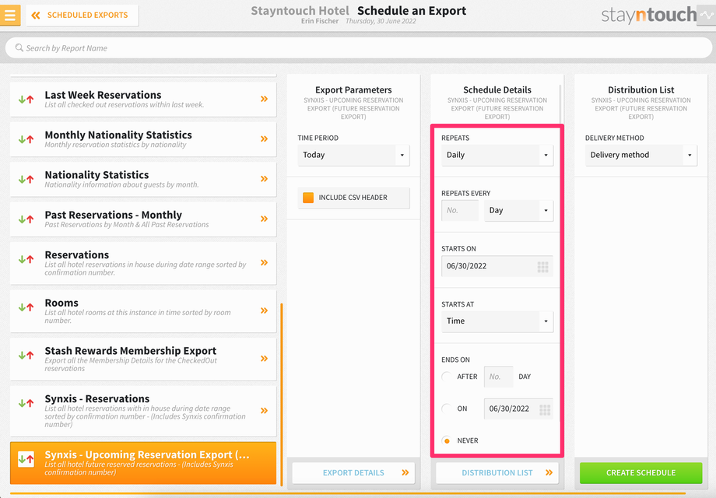
Task: Open chevron for Stash Rewards Membership Export
Action: (x=264, y=358)
